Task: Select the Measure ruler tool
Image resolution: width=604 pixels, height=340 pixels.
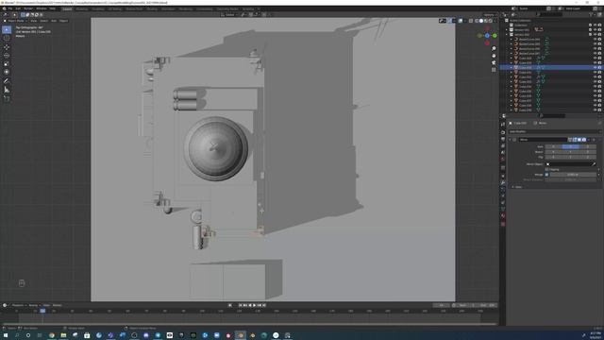Action: point(7,90)
